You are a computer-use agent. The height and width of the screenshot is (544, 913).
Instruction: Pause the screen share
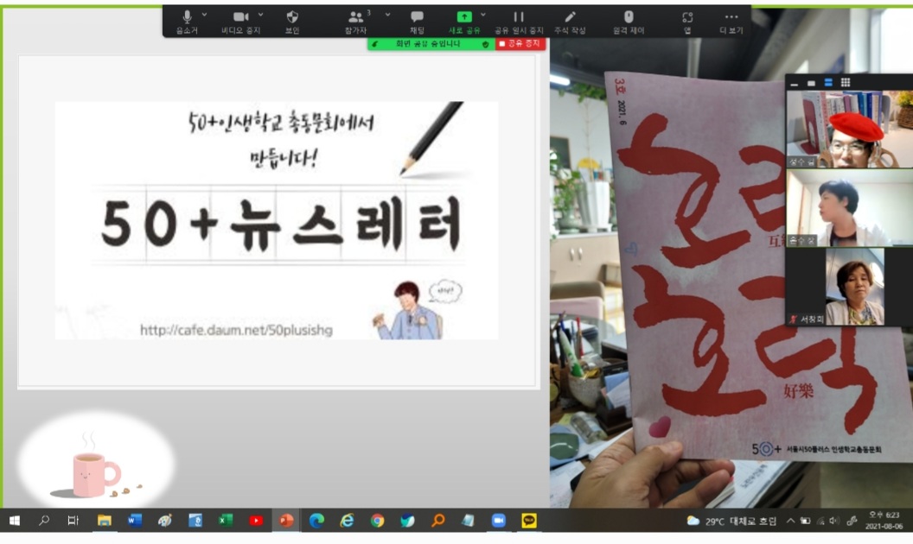pyautogui.click(x=519, y=21)
